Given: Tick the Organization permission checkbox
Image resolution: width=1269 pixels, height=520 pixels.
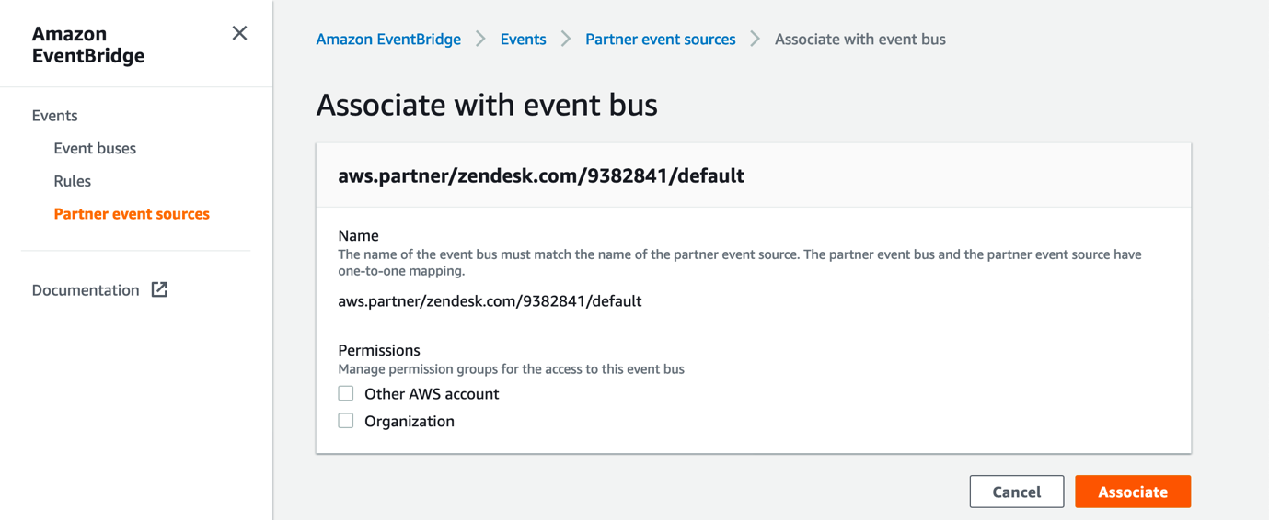Looking at the screenshot, I should [x=346, y=421].
